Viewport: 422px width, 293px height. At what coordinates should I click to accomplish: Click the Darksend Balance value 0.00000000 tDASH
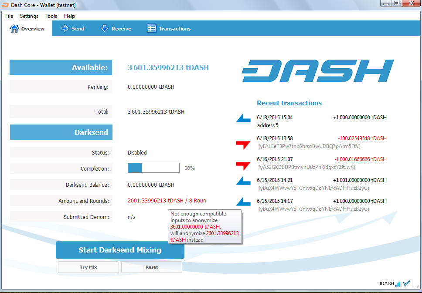[151, 185]
